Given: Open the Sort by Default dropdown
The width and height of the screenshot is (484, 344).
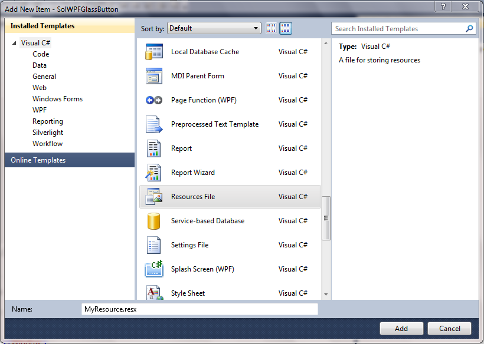Looking at the screenshot, I should pos(214,28).
